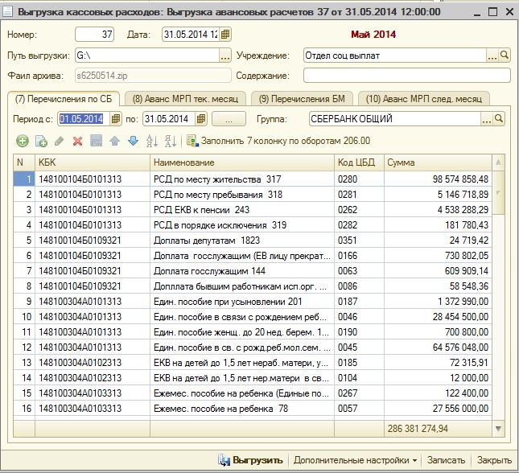Screen dimensions: 519x473
Task: Click the Copy row toolbar icon
Action: click(40, 141)
